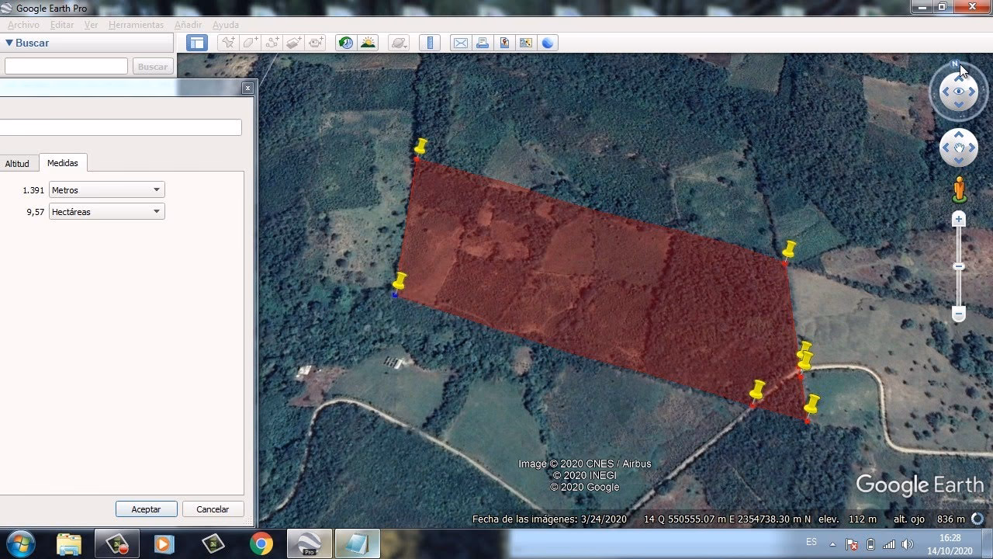The width and height of the screenshot is (993, 559).
Task: Open the Editar menu
Action: click(62, 25)
